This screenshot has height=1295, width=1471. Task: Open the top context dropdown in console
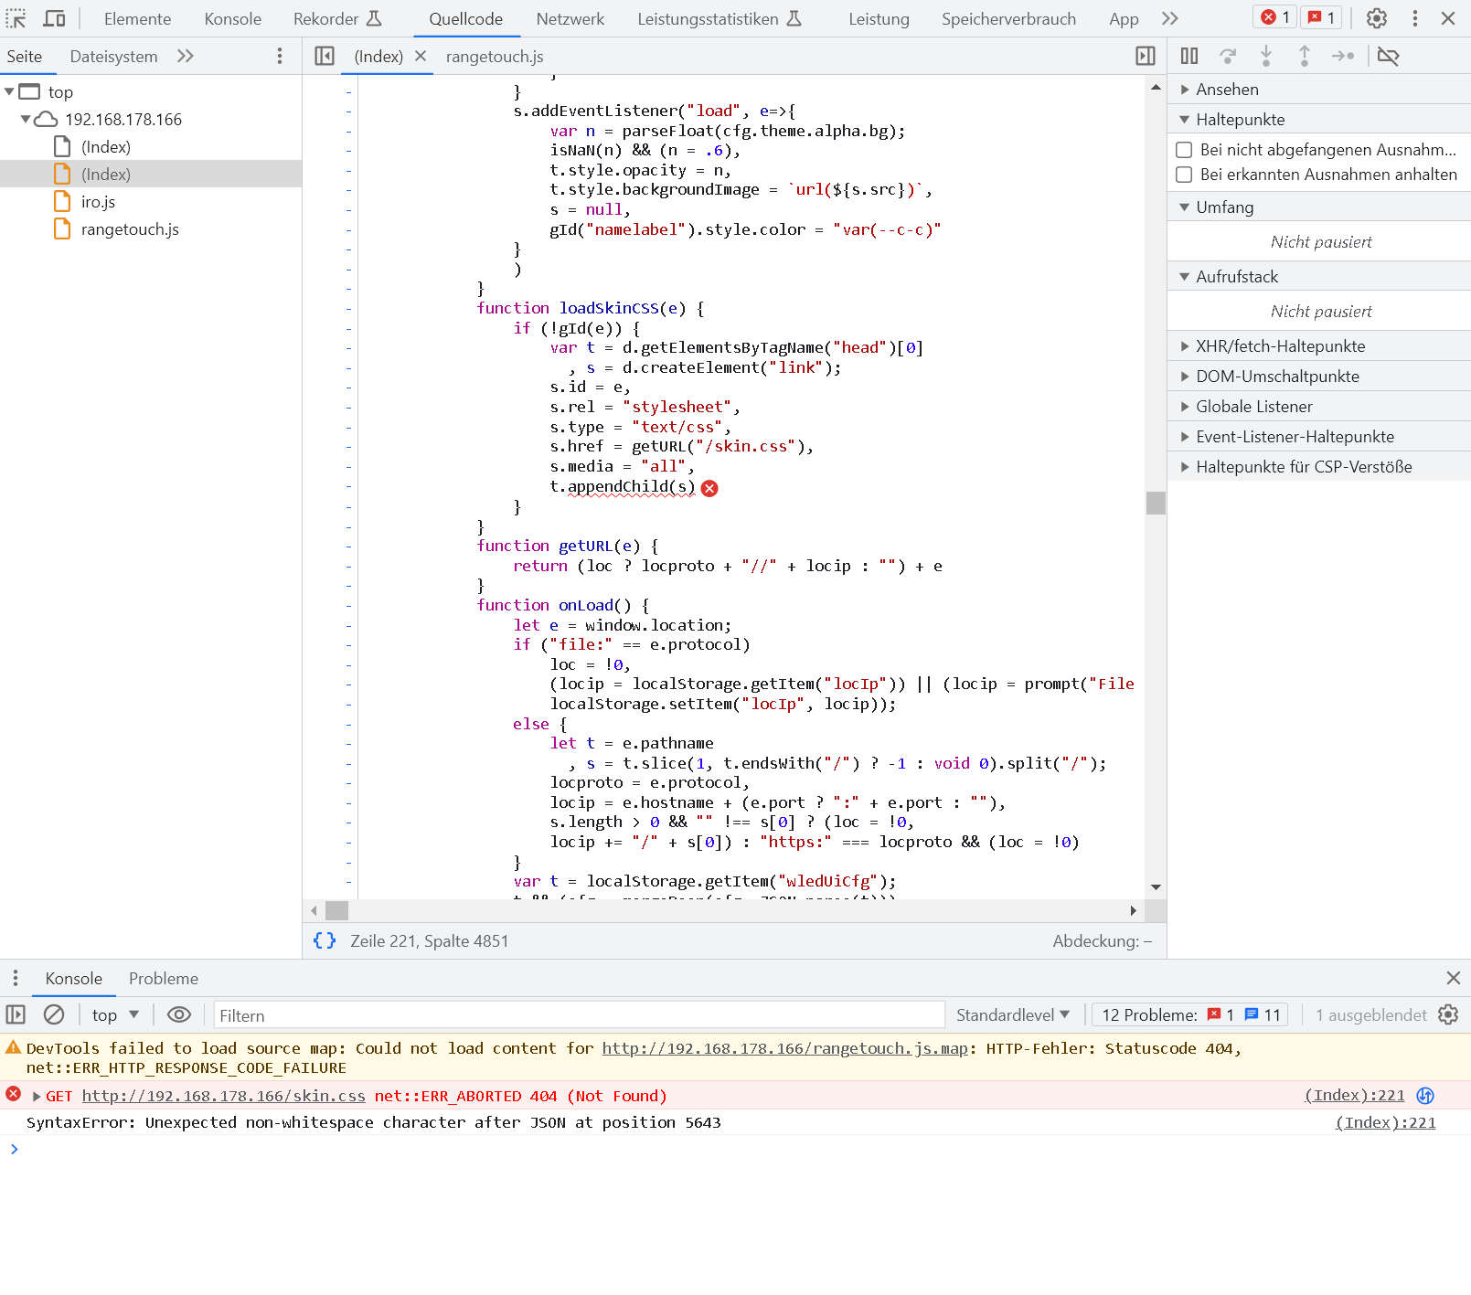coord(113,1014)
